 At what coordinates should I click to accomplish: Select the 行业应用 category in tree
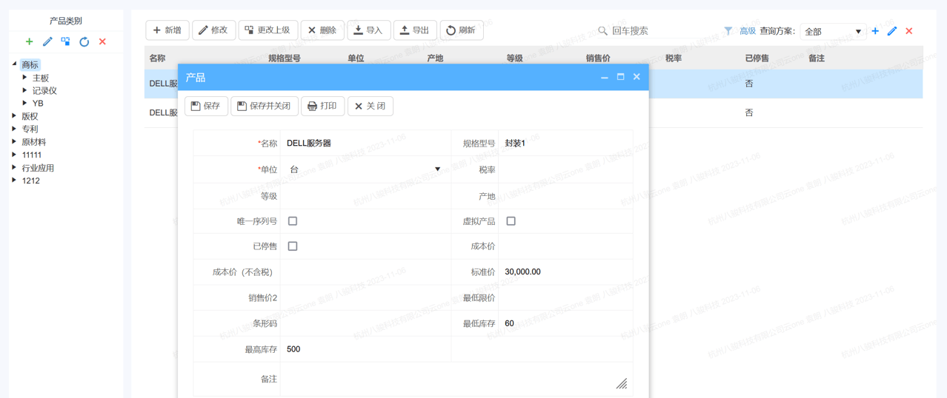click(x=38, y=168)
